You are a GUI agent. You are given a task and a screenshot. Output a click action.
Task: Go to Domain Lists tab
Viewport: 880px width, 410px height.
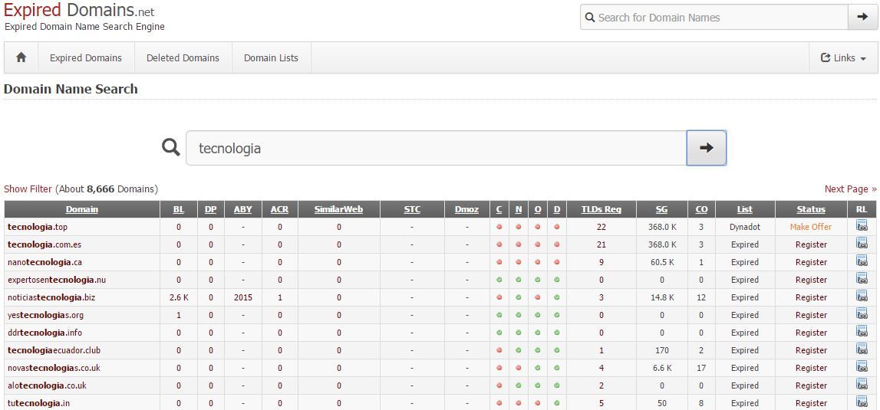click(x=271, y=58)
